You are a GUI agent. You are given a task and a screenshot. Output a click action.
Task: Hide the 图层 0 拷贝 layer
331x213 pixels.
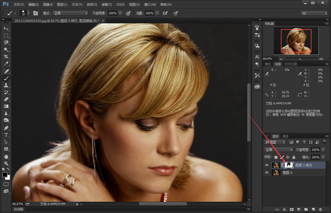267,165
